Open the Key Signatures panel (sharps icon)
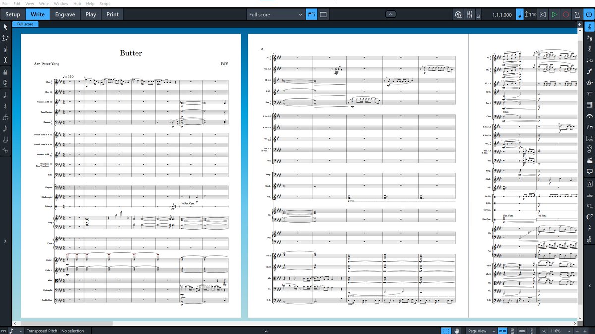Image resolution: width=595 pixels, height=334 pixels. pos(589,38)
